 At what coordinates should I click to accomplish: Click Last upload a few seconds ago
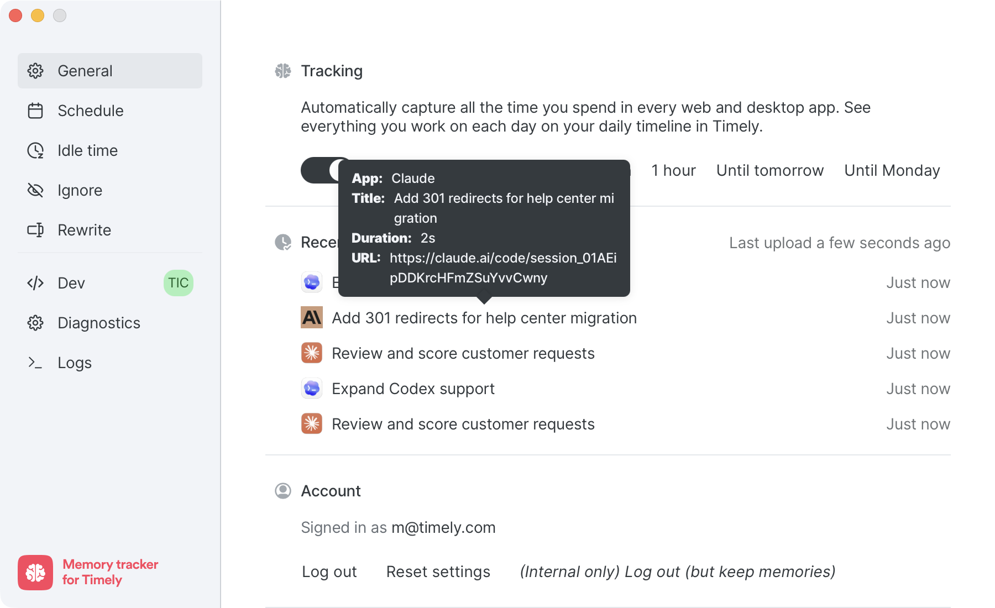(x=840, y=243)
